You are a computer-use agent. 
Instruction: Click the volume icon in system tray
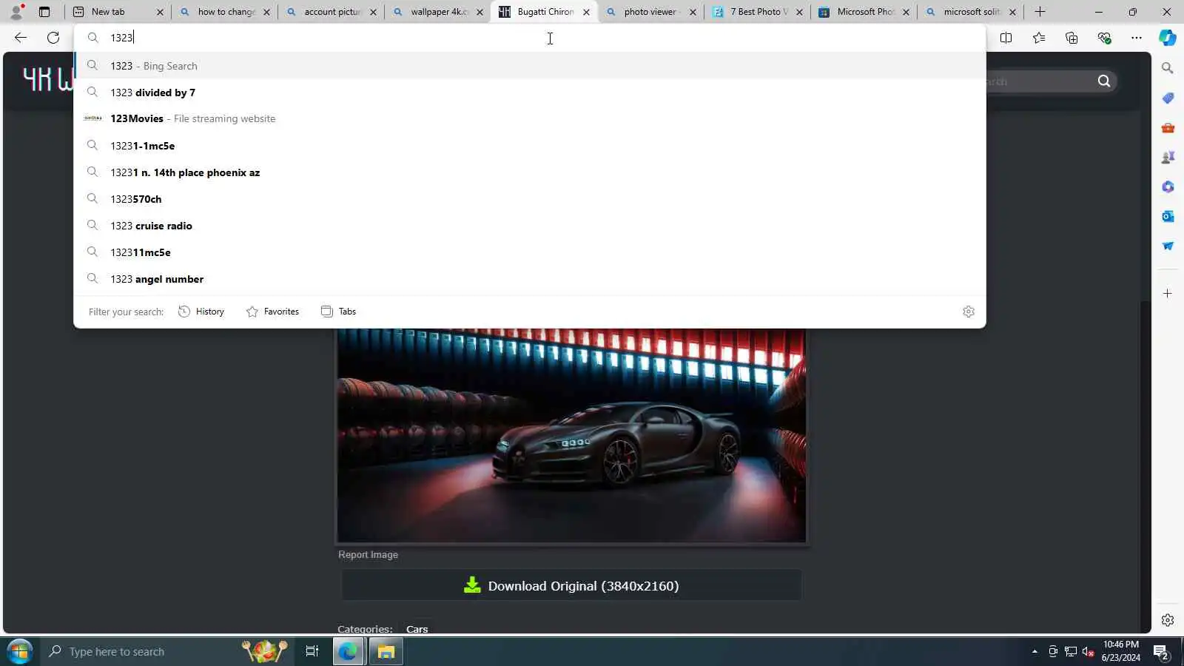[x=1088, y=652]
